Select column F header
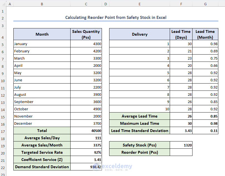 (x=181, y=4)
